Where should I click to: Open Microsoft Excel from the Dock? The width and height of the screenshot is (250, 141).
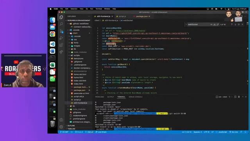[x=52, y=65]
